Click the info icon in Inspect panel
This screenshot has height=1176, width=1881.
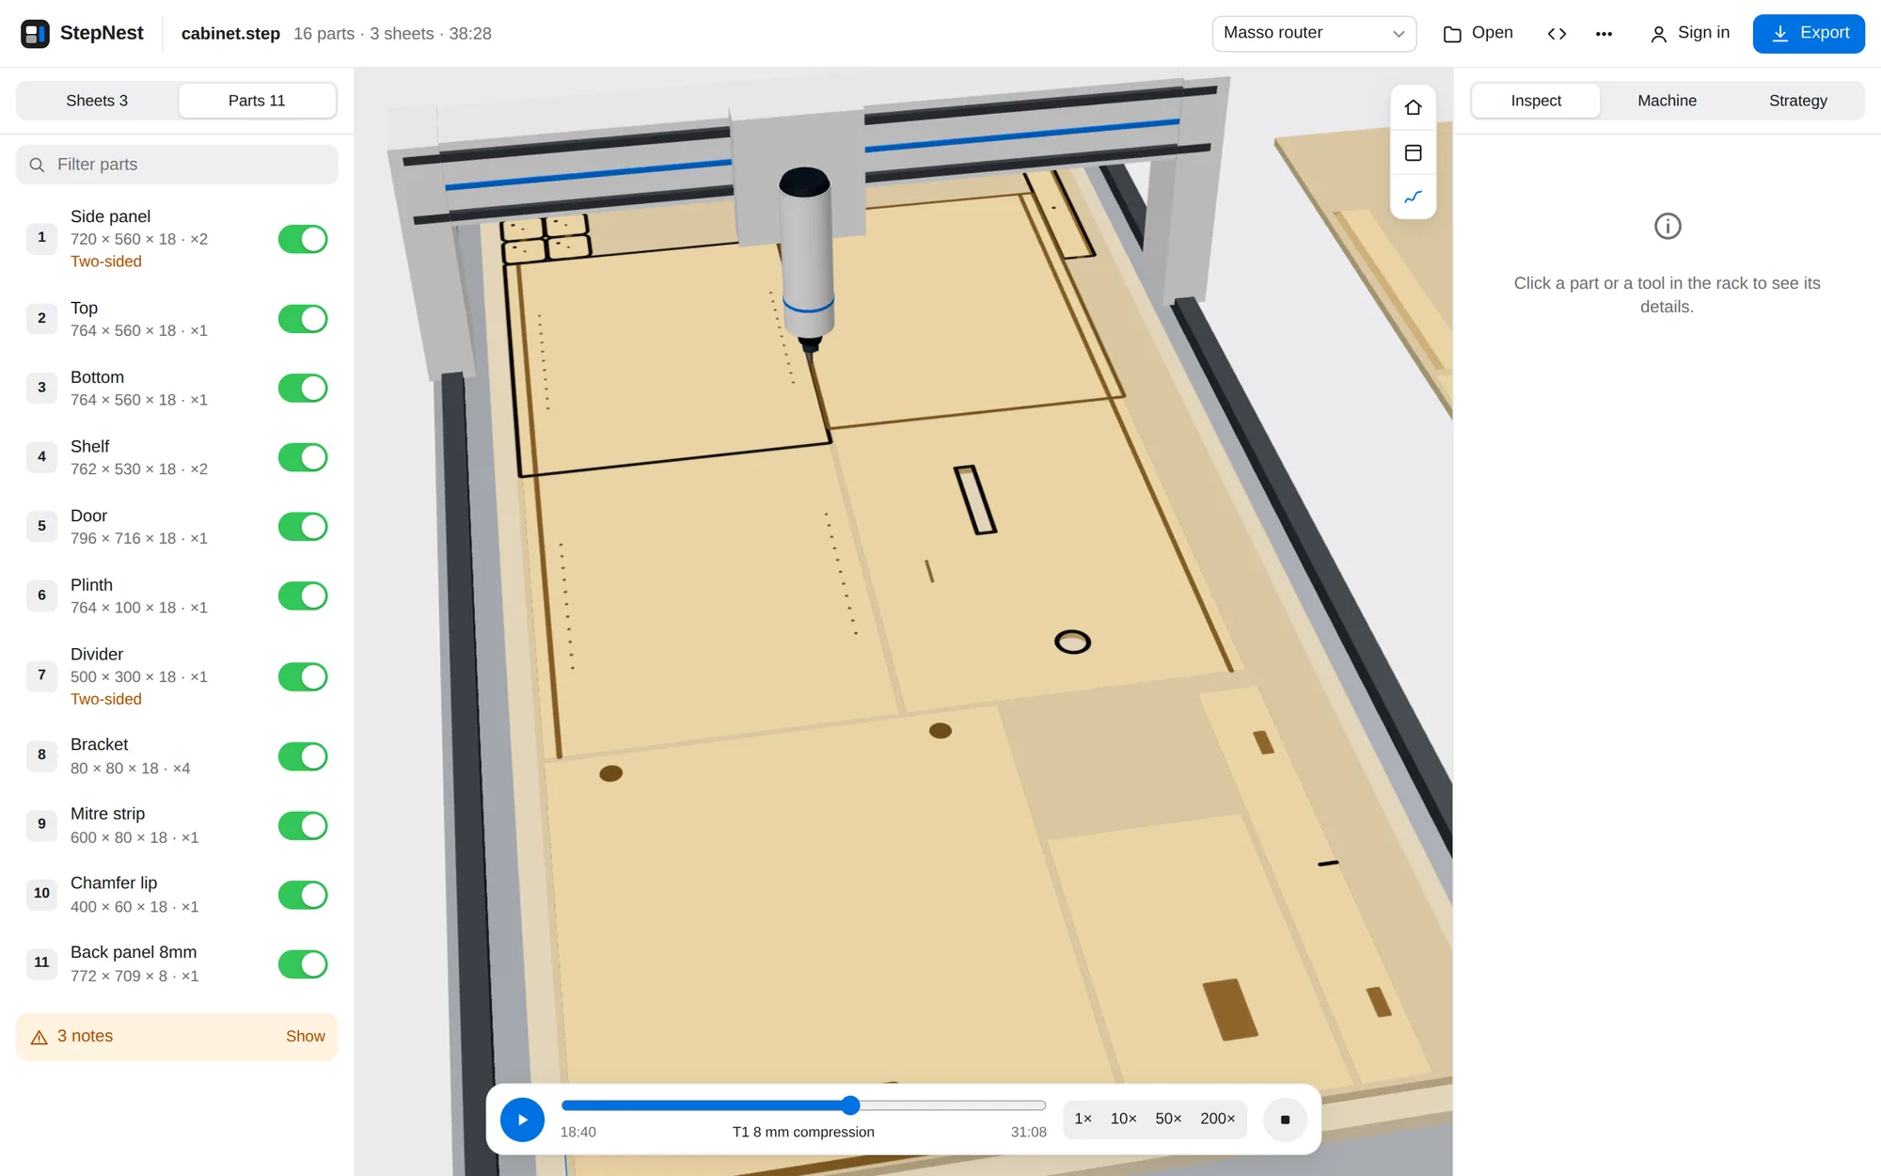(1667, 226)
